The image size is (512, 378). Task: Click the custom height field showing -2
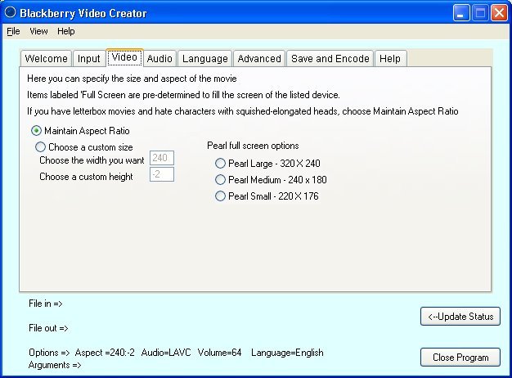tap(162, 174)
